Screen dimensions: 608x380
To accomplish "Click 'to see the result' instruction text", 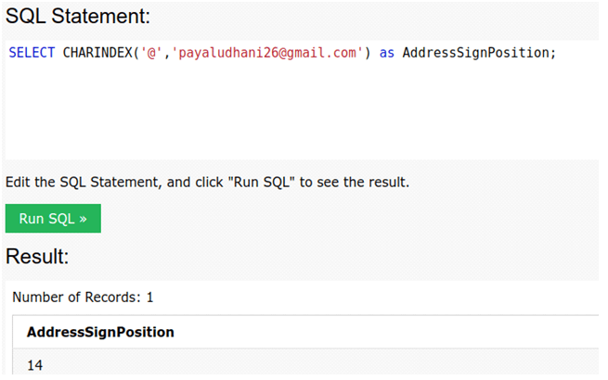I will tap(356, 182).
